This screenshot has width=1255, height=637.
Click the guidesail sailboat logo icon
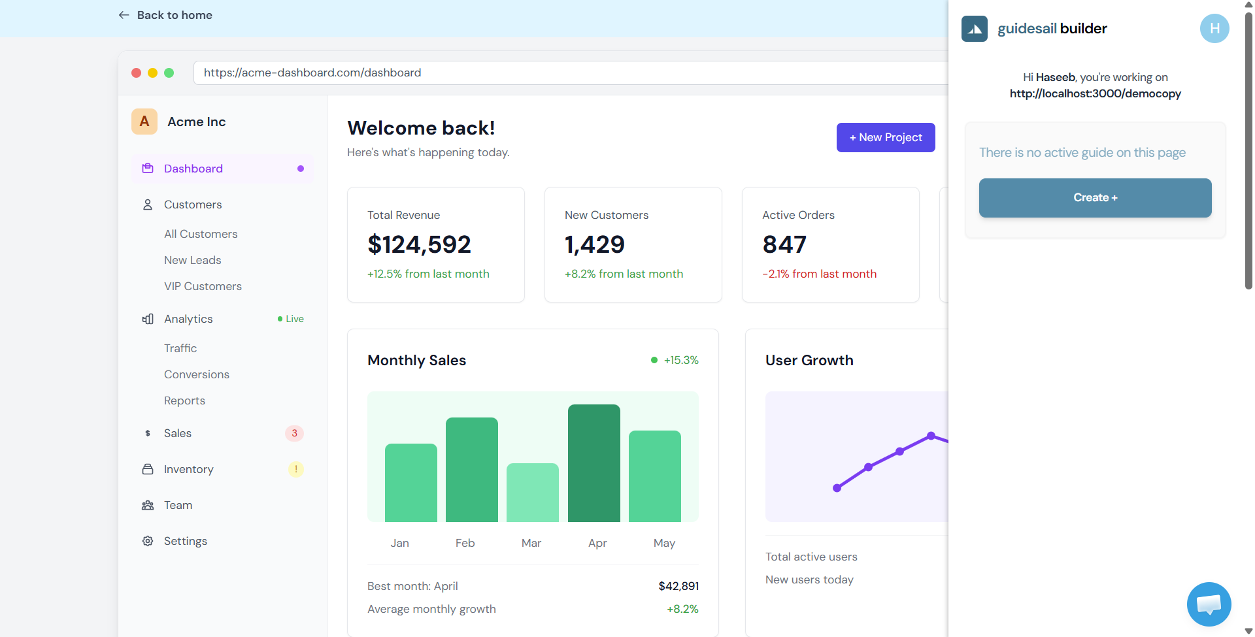974,29
